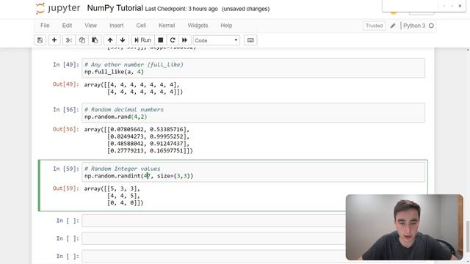Open the File menu
The height and width of the screenshot is (264, 470).
(45, 26)
